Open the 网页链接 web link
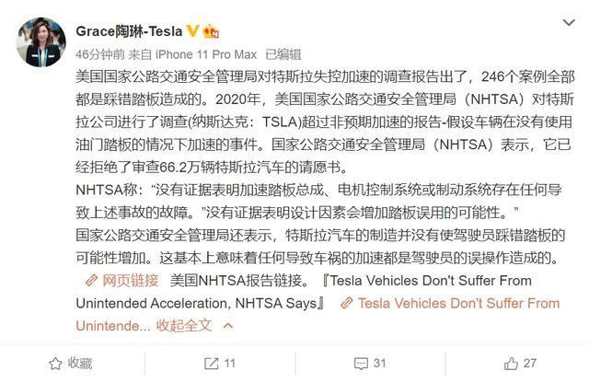 click(x=130, y=280)
